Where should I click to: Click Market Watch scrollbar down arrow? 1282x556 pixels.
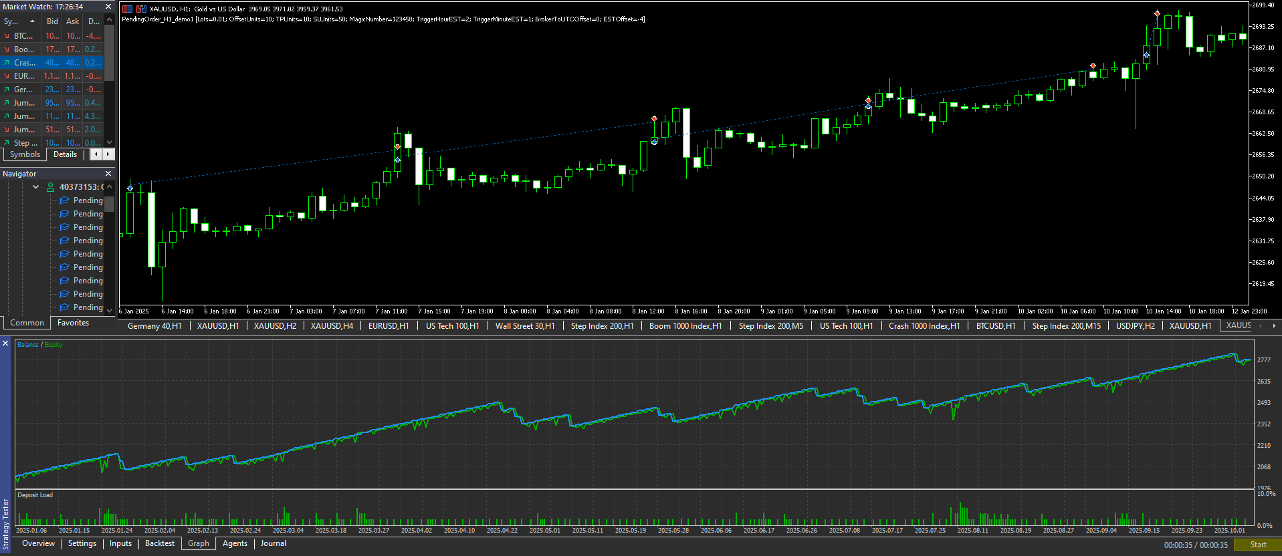coord(110,142)
